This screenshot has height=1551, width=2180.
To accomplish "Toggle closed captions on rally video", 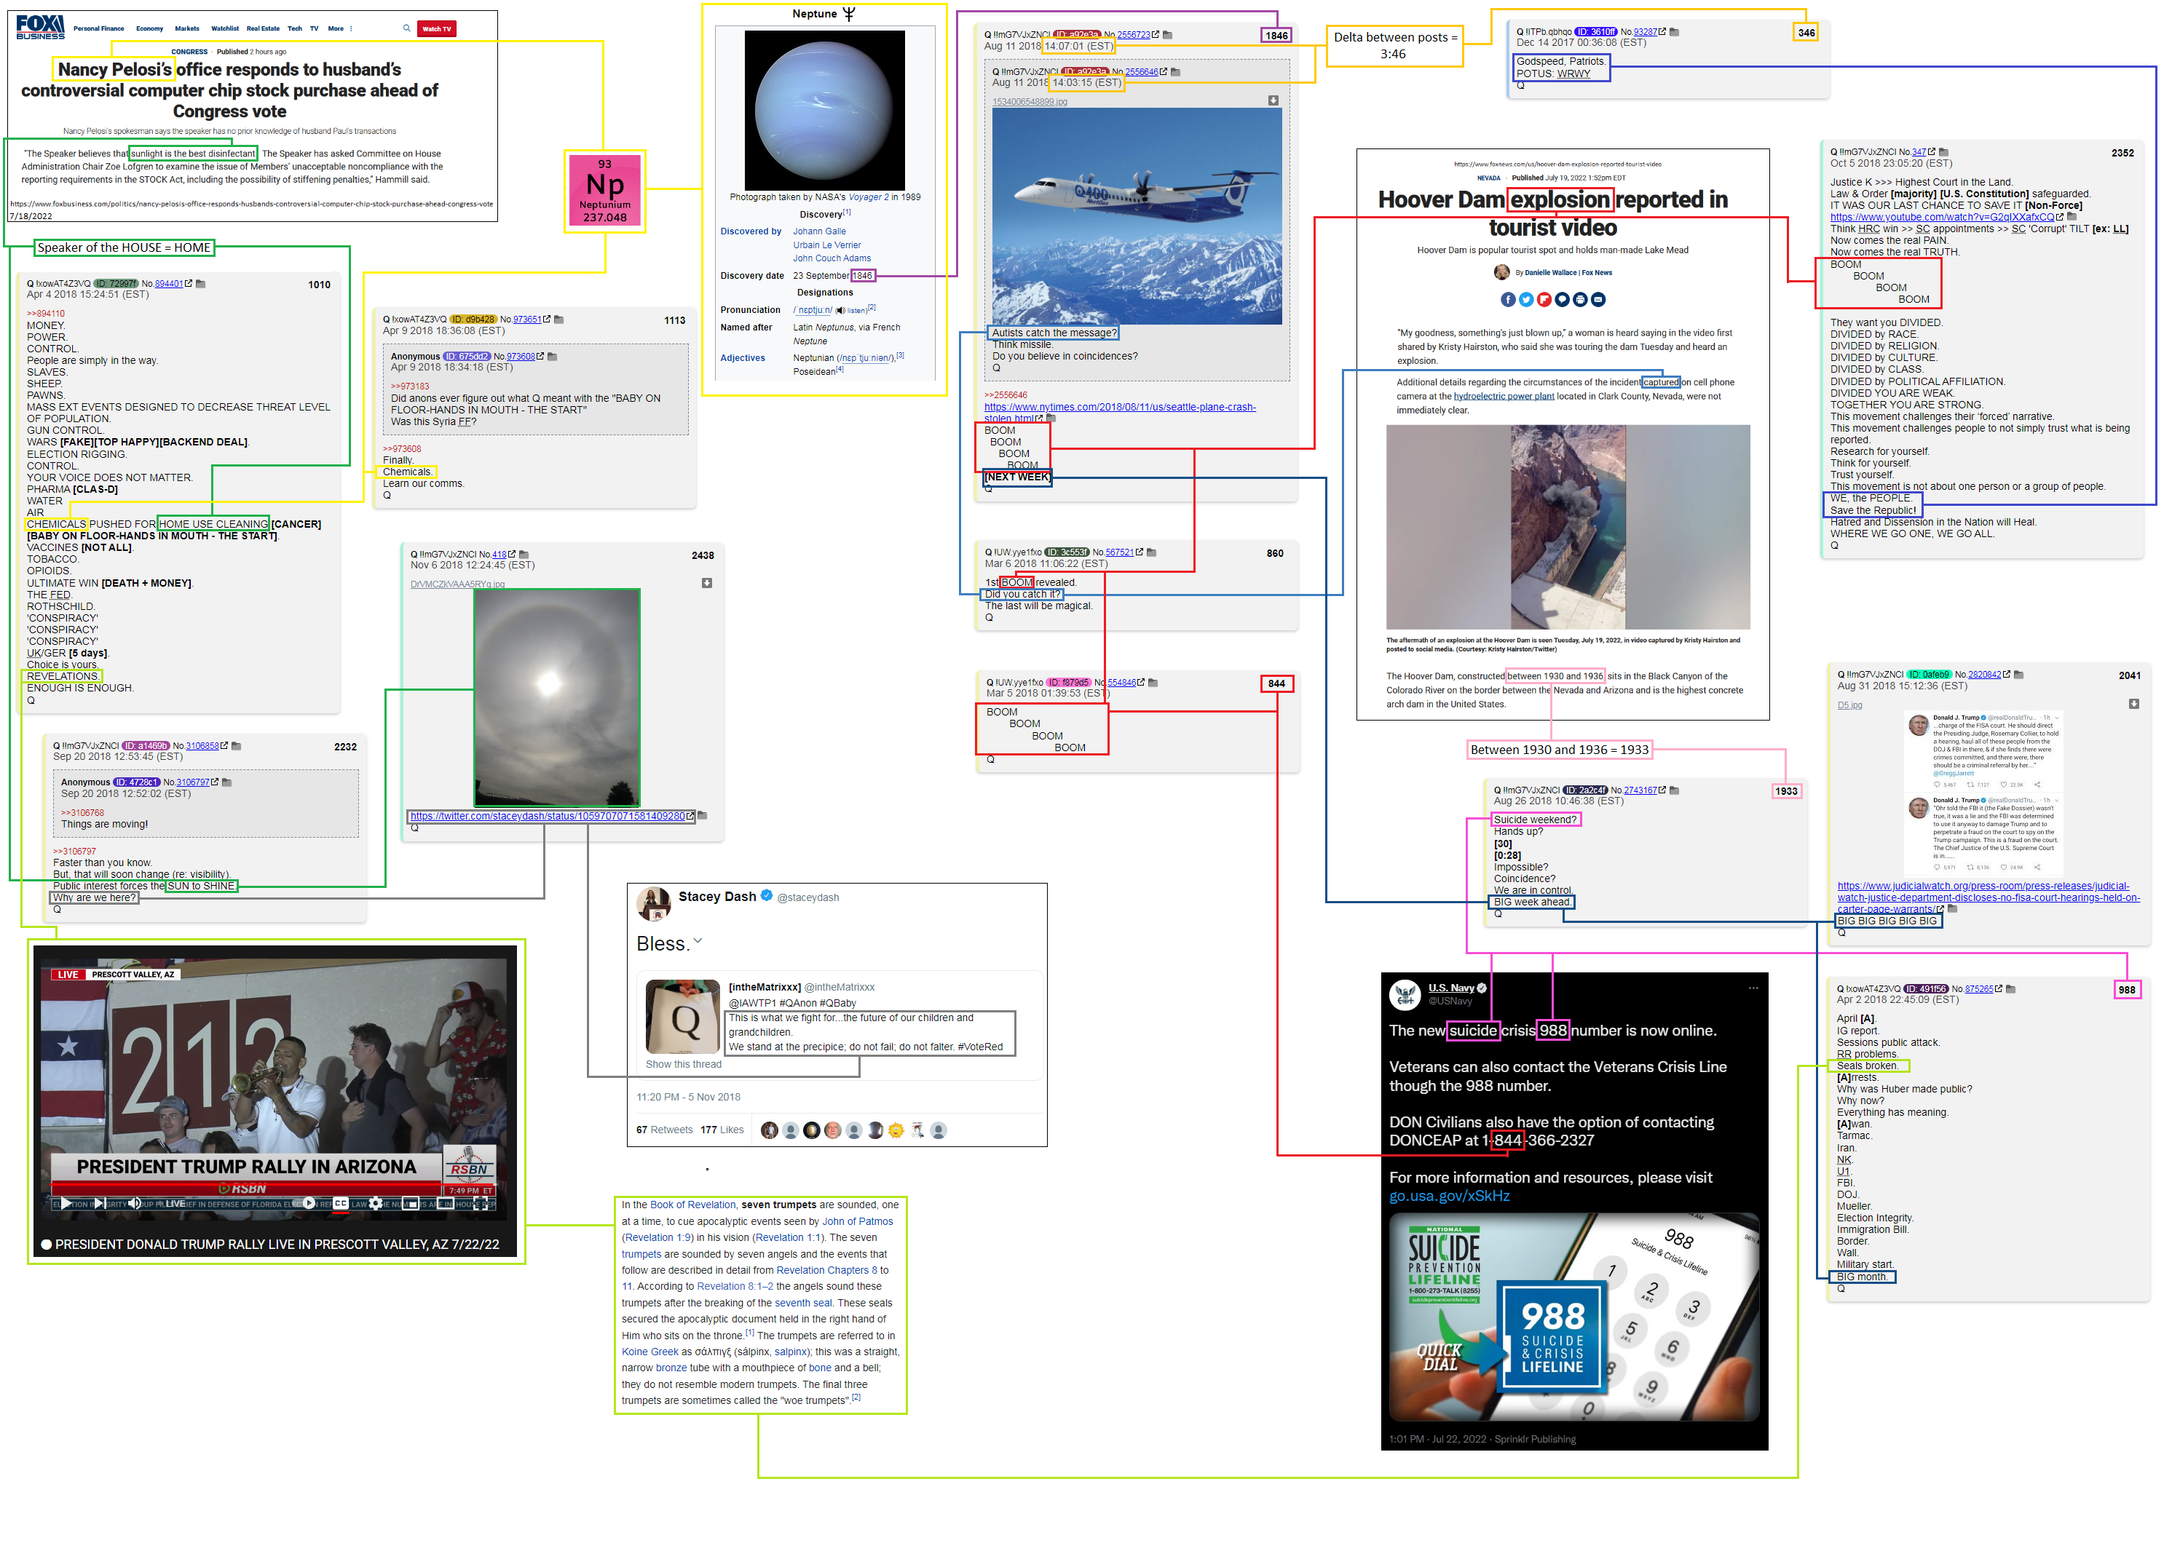I will (x=341, y=1203).
